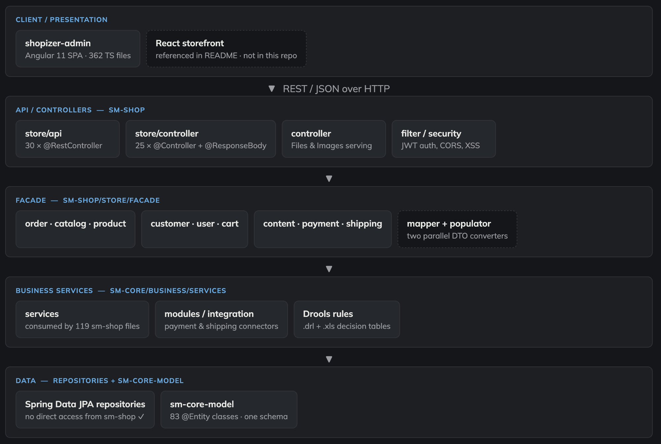Select the 'store/controller' card title
Image resolution: width=661 pixels, height=444 pixels.
click(x=167, y=133)
